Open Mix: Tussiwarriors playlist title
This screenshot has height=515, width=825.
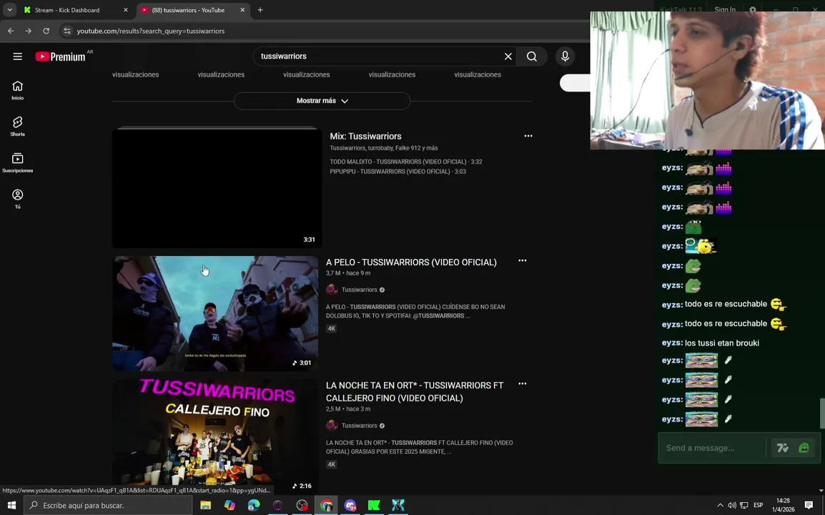tap(365, 136)
